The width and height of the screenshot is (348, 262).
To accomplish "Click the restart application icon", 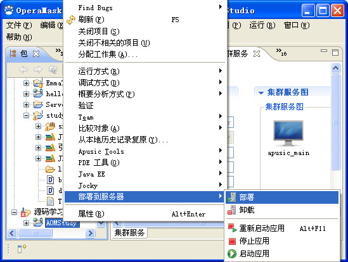I will [232, 228].
